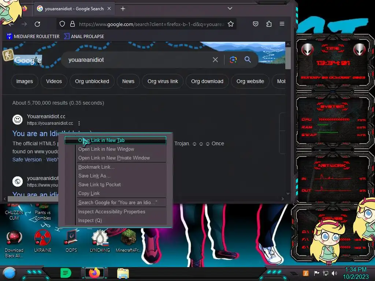Open the second bookmark in the bookmarks toolbar
The width and height of the screenshot is (375, 281).
(84, 36)
